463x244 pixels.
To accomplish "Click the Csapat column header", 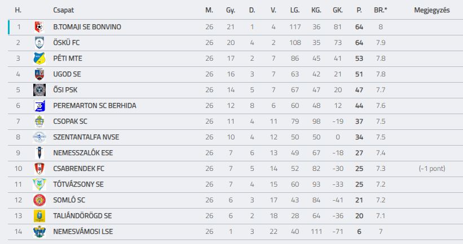I will click(64, 10).
